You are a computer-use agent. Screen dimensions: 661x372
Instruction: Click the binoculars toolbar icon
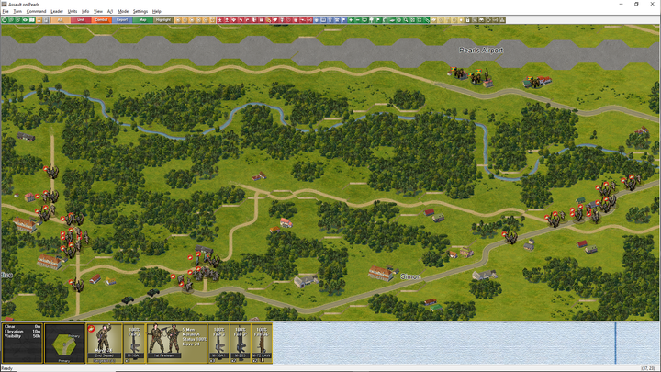point(481,20)
